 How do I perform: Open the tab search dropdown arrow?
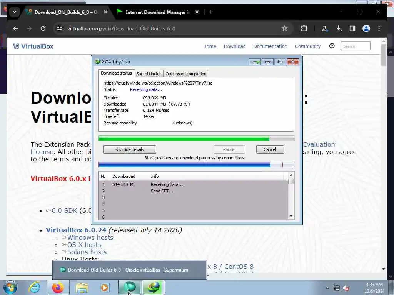tap(15, 12)
